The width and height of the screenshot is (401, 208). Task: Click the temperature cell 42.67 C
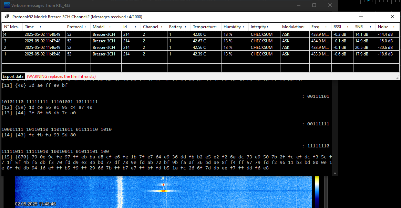206,41
